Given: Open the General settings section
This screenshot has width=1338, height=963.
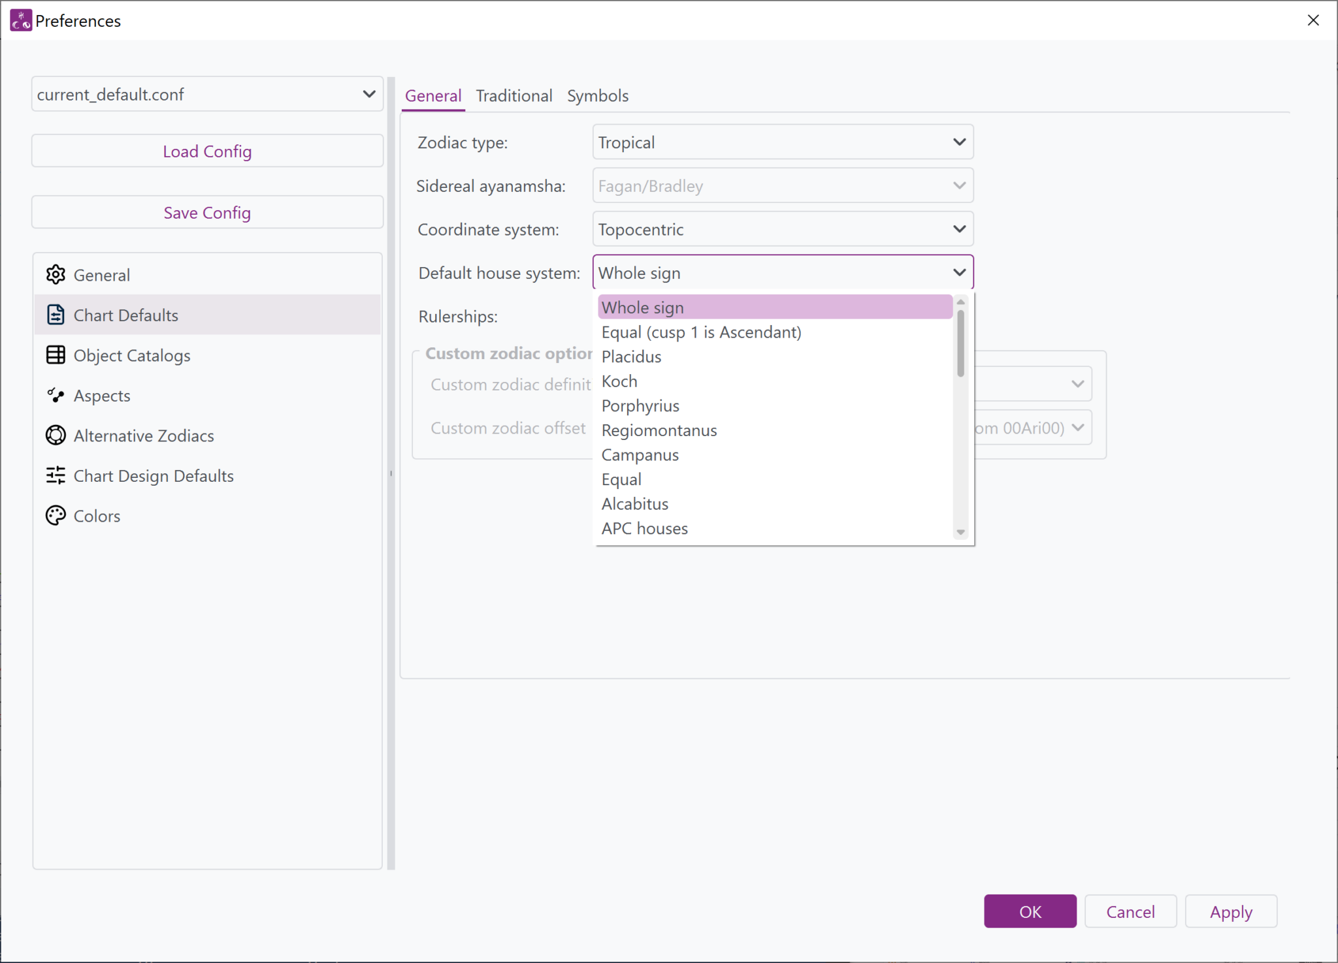Looking at the screenshot, I should (102, 274).
